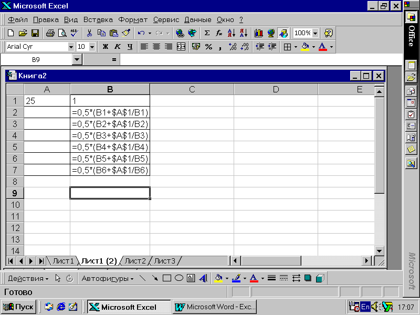Toggle the Drawing toolbar icon
This screenshot has height=315, width=420.
click(283, 33)
